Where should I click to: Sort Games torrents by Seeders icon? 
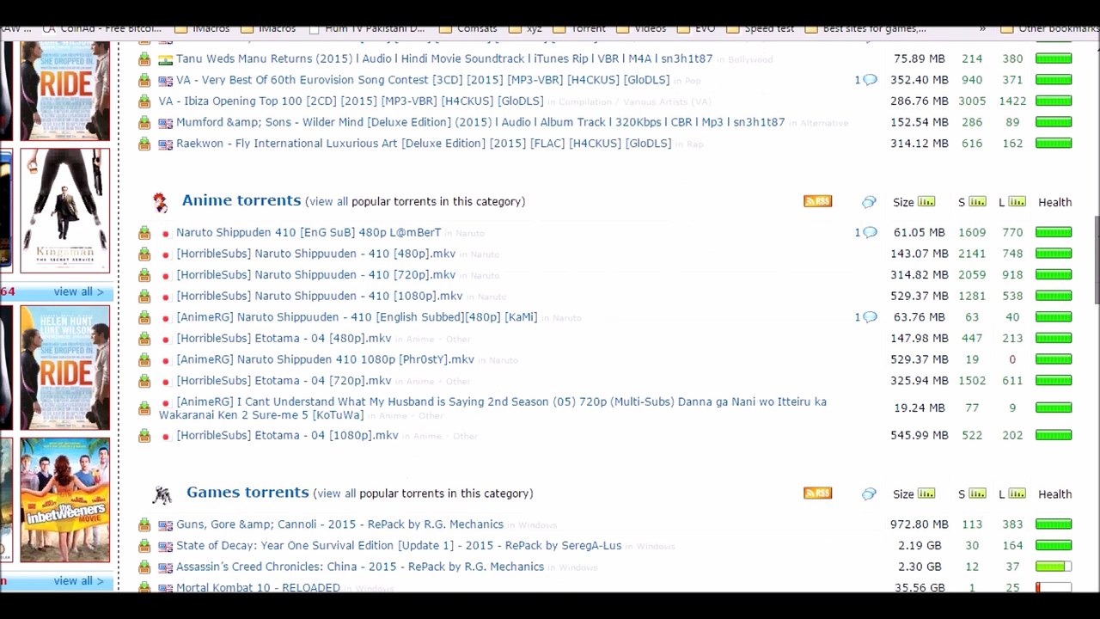977,493
